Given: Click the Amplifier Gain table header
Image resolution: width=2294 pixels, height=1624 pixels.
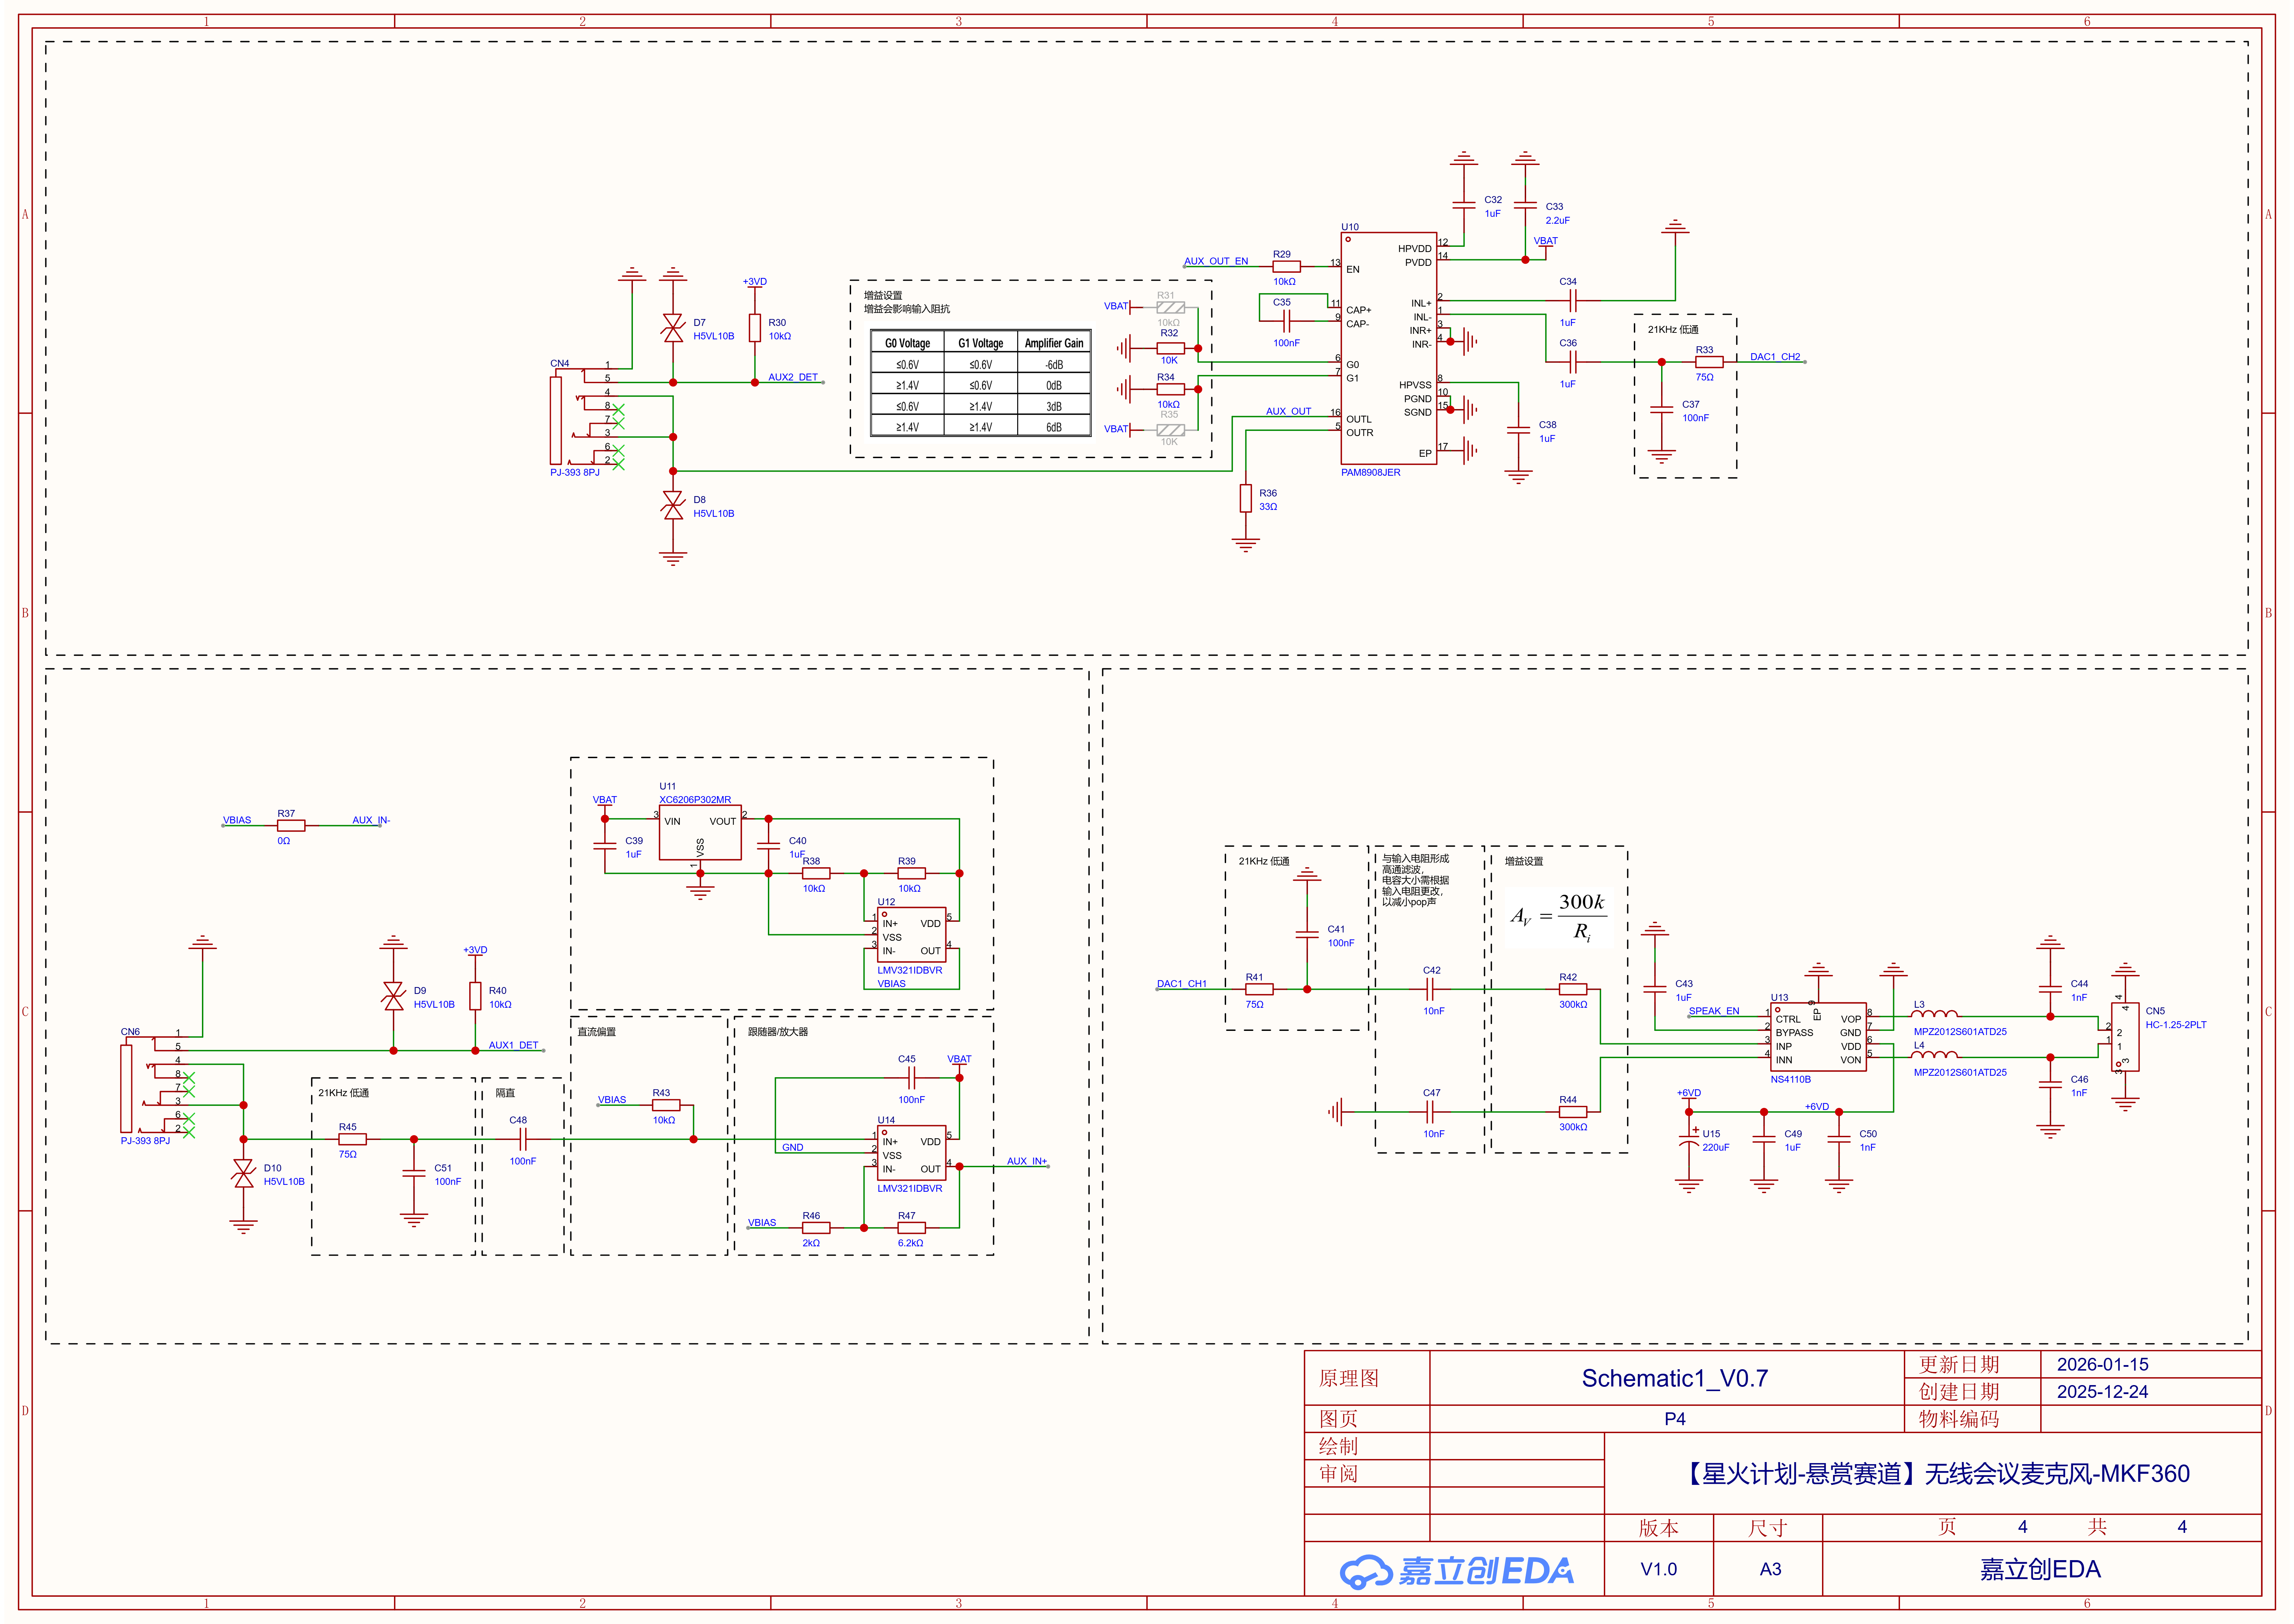Looking at the screenshot, I should click(x=1054, y=343).
